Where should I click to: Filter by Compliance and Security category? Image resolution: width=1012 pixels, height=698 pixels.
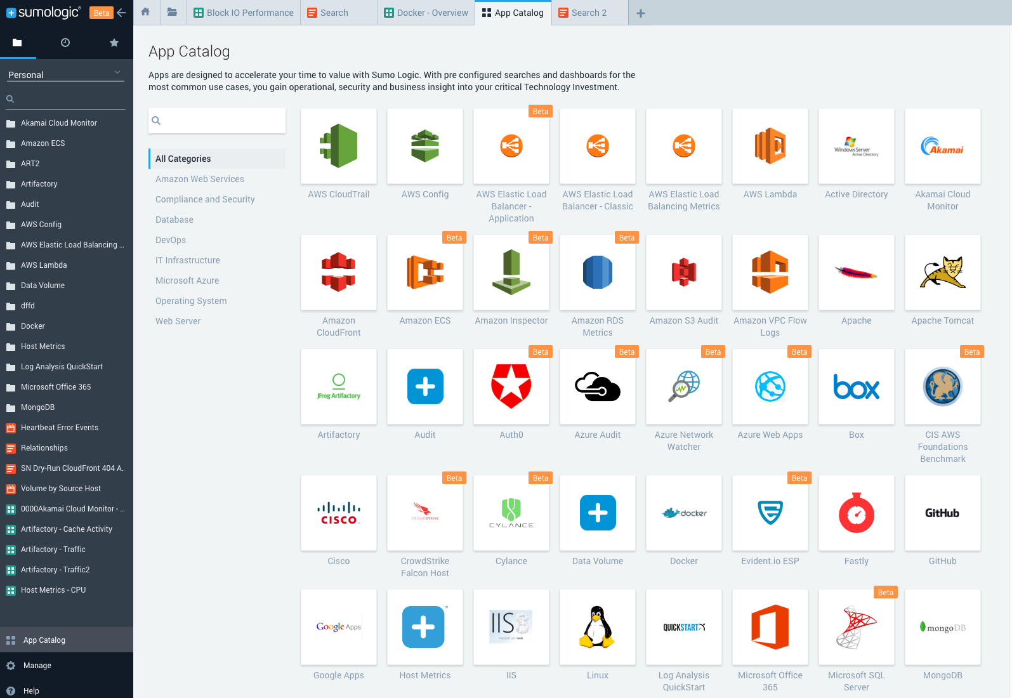click(205, 199)
